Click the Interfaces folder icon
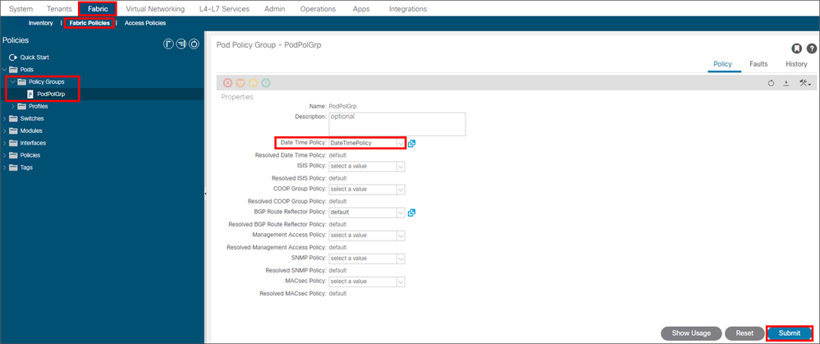The width and height of the screenshot is (820, 344). (14, 143)
